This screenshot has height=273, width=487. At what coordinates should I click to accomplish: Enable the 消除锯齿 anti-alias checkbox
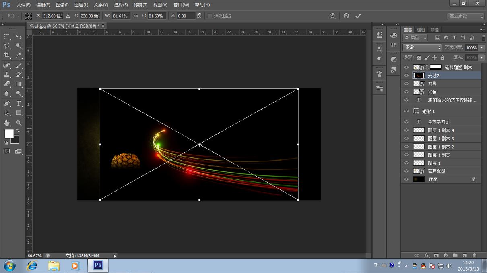pos(210,16)
